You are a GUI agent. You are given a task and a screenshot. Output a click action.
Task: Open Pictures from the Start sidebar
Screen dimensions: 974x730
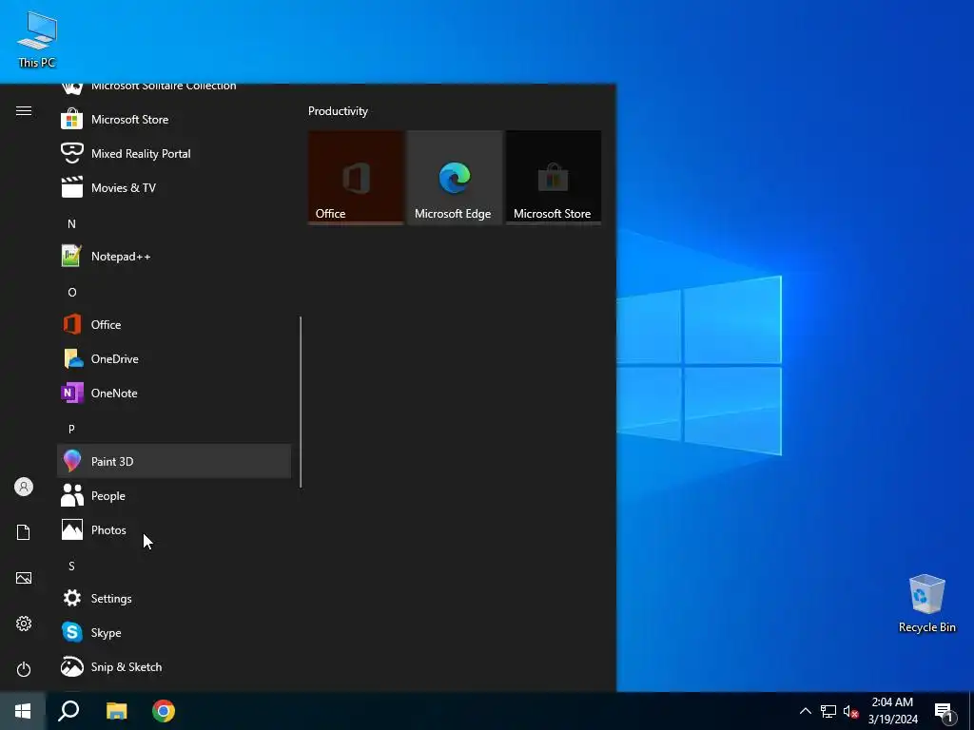(24, 578)
